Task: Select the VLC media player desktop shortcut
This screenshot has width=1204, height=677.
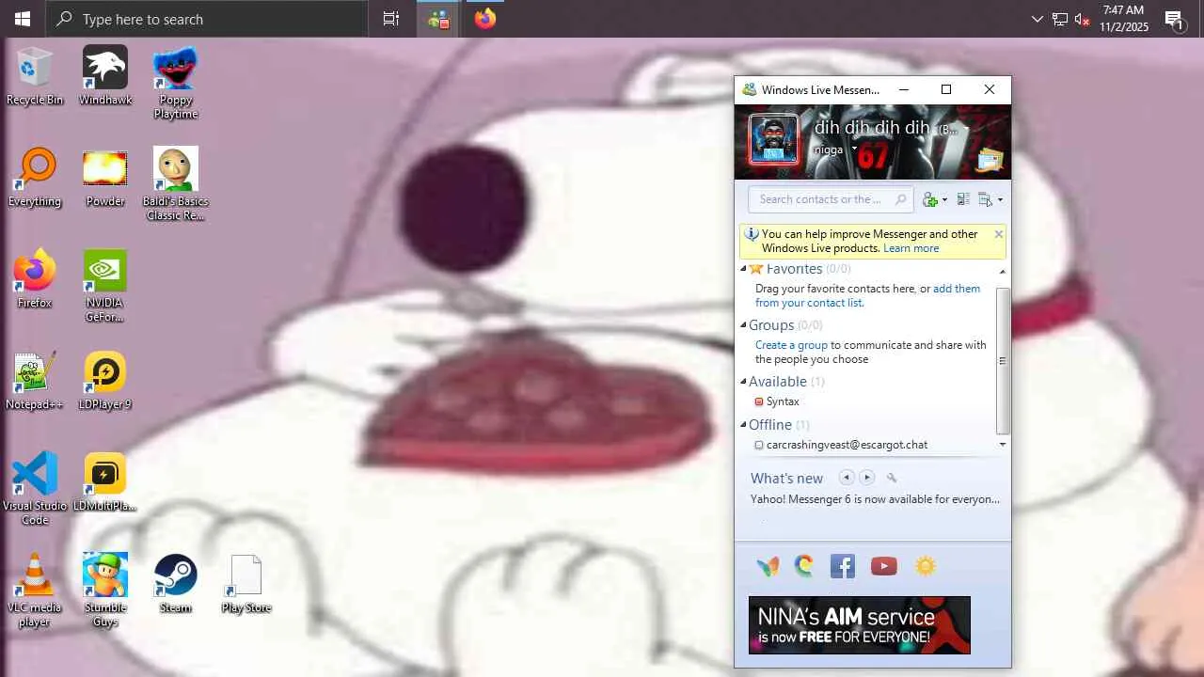Action: pyautogui.click(x=35, y=590)
